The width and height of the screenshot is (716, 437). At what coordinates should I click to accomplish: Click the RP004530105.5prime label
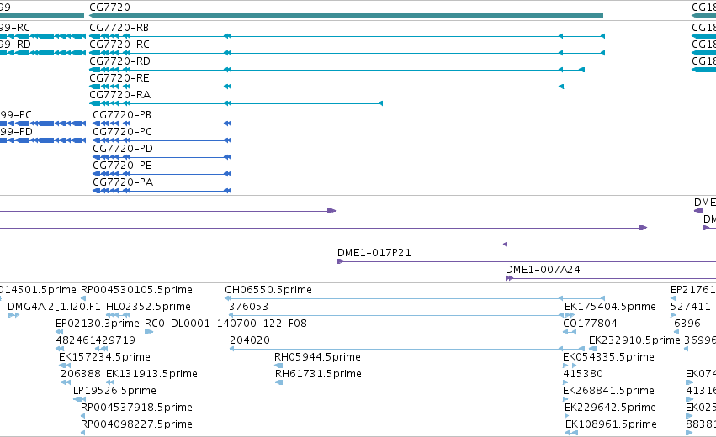pyautogui.click(x=136, y=290)
